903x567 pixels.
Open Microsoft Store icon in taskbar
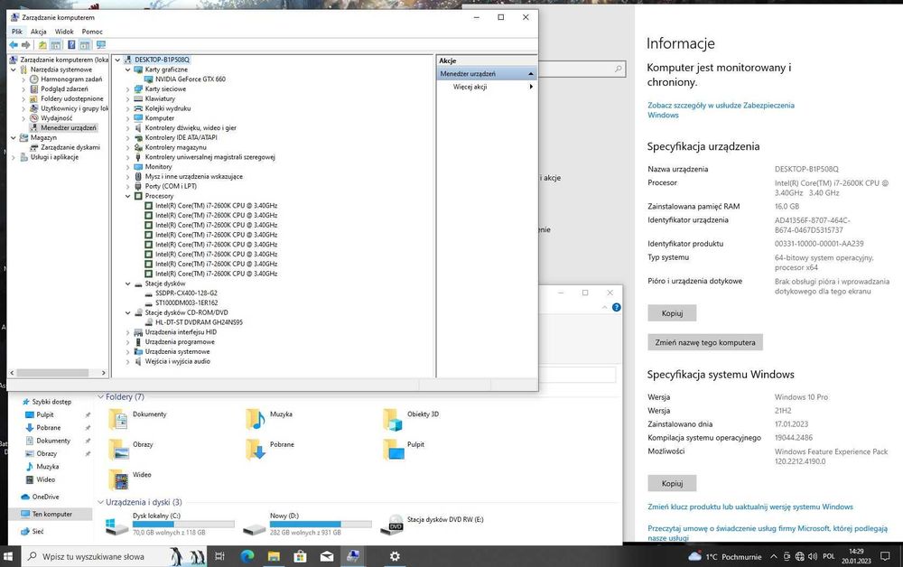300,556
